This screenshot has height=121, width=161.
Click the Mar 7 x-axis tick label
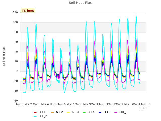pos(70,104)
